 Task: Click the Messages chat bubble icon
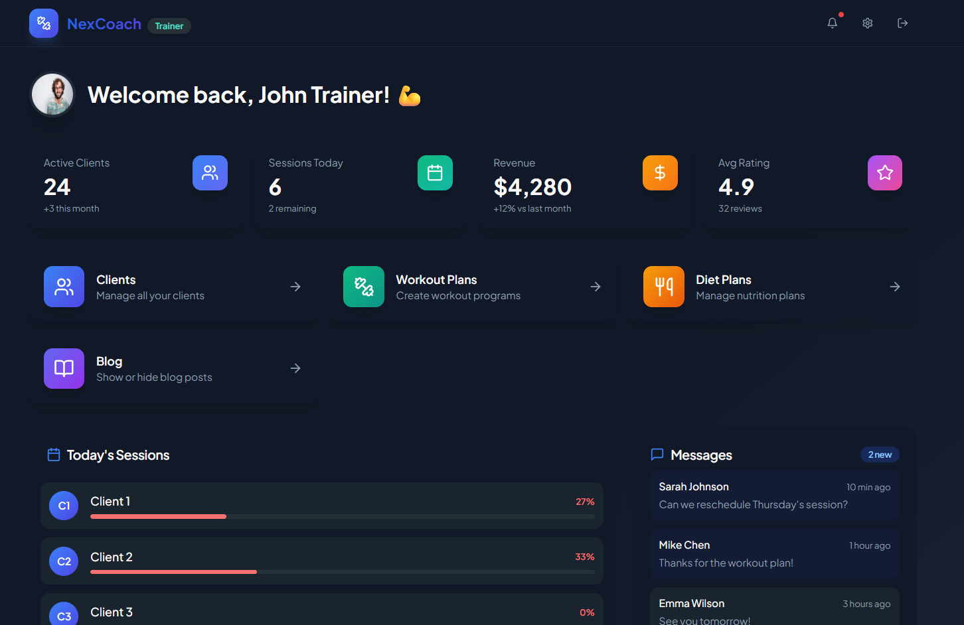pyautogui.click(x=657, y=454)
